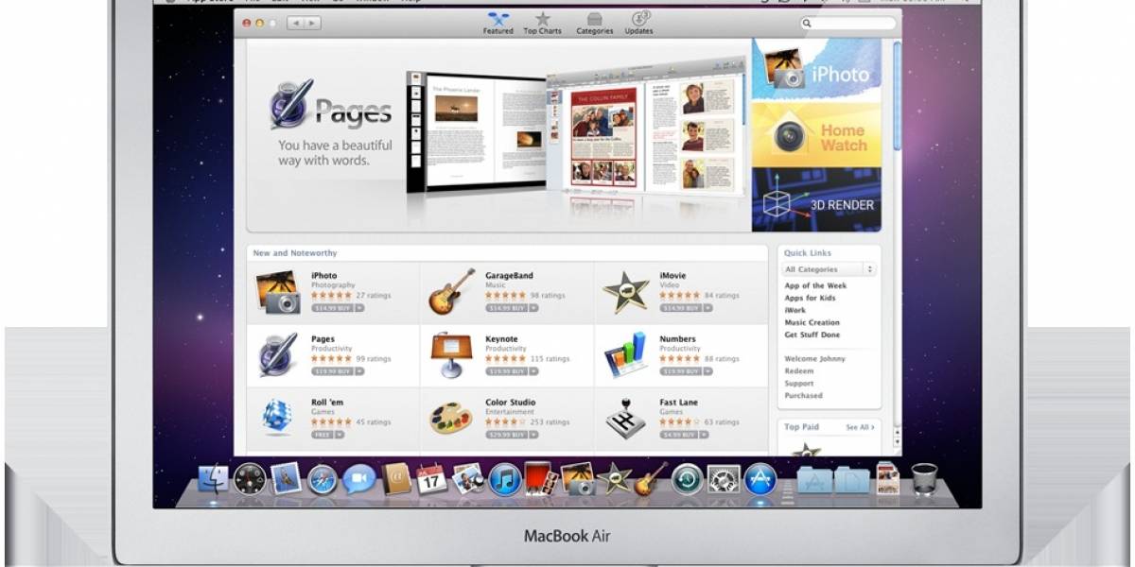The height and width of the screenshot is (567, 1135).
Task: Open the 3D RENDER featured tile
Action: 816,199
